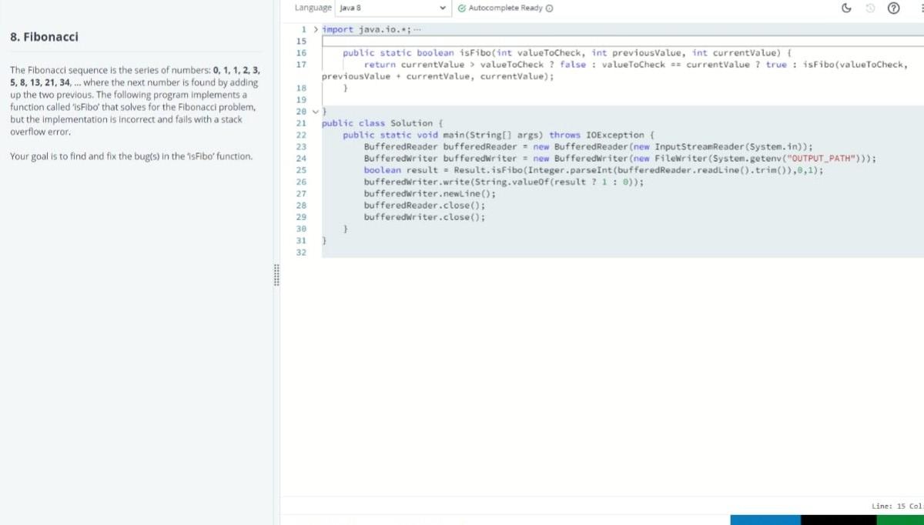Click the Autocomplete Ready info icon

(x=549, y=8)
